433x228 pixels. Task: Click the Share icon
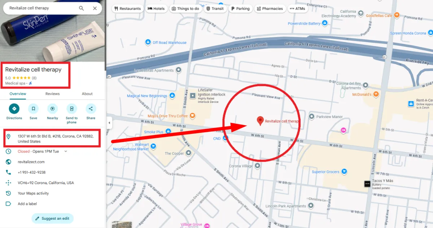91,109
